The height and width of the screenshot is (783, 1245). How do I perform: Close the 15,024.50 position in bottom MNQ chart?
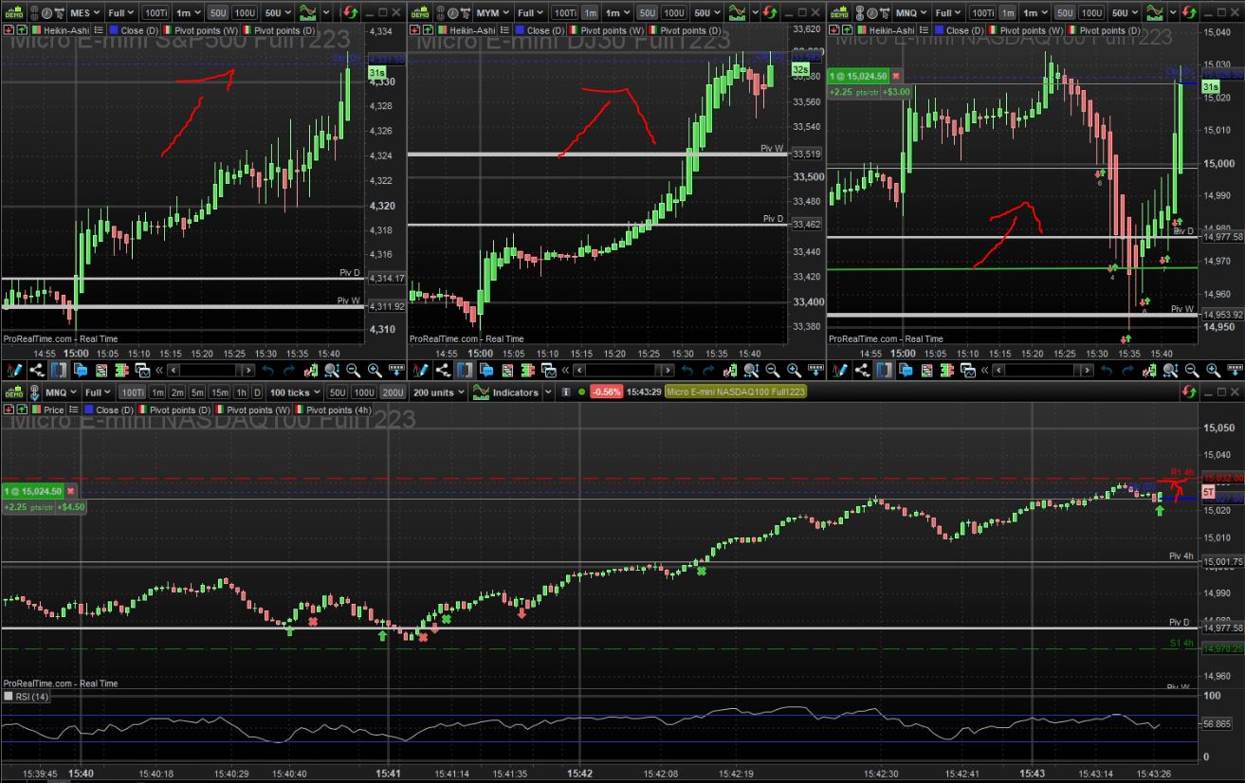tap(70, 491)
